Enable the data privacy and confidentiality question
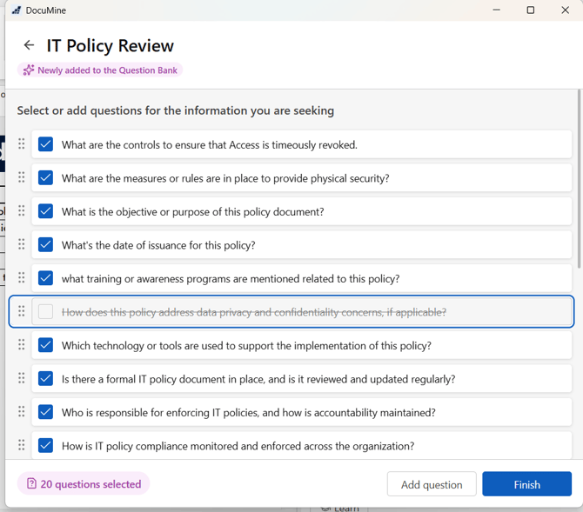 [x=46, y=311]
